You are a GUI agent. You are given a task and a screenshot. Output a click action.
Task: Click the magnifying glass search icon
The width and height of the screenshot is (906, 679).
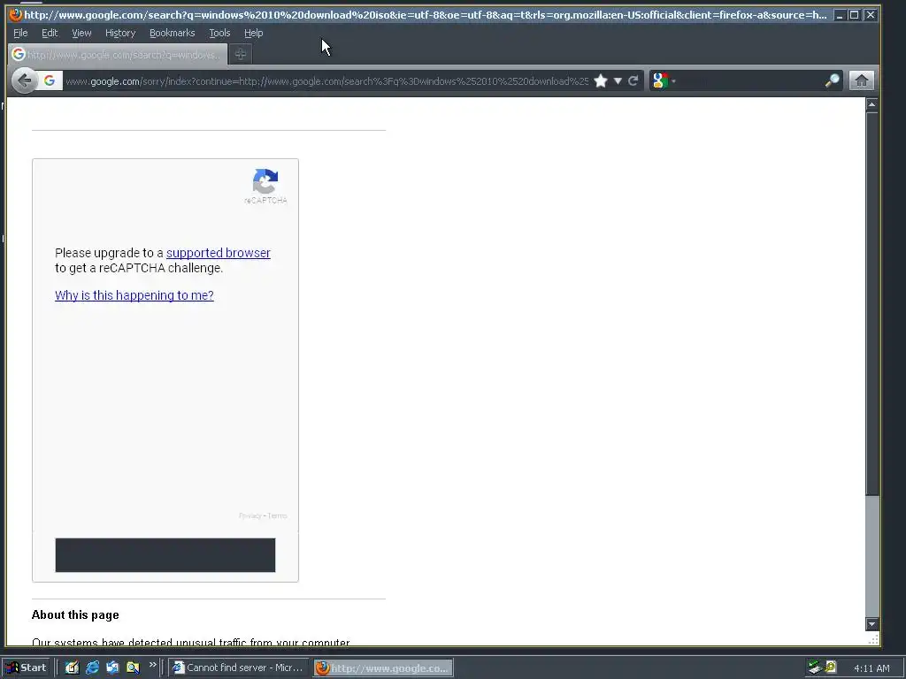point(832,80)
